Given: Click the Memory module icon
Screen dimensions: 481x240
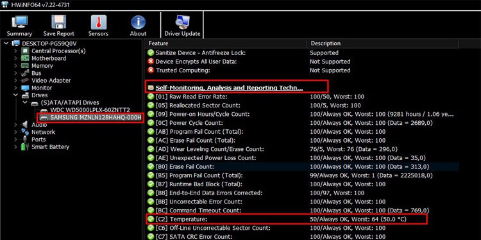Looking at the screenshot, I should (x=25, y=65).
